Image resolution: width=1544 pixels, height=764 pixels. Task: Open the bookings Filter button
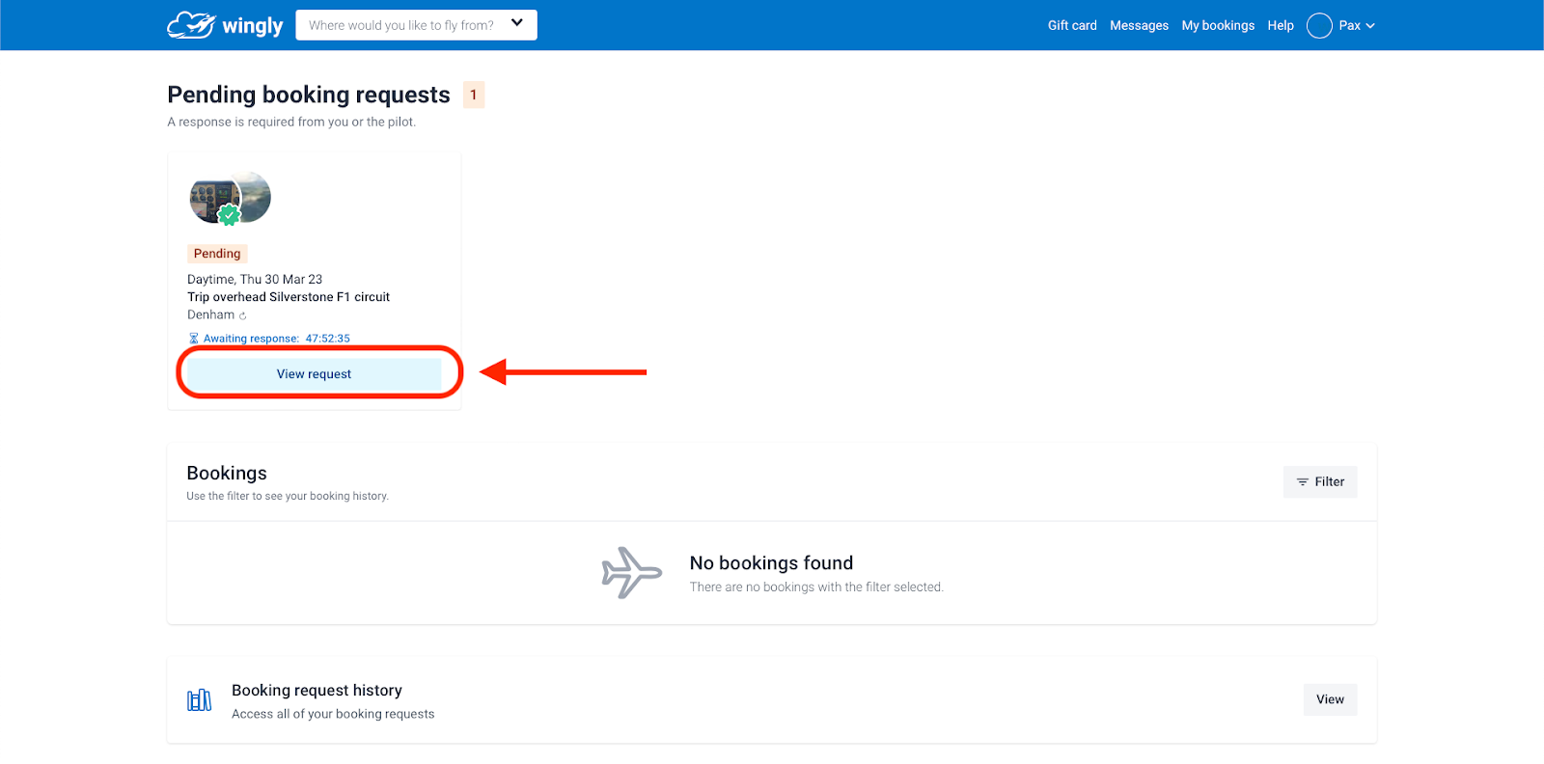(x=1320, y=481)
